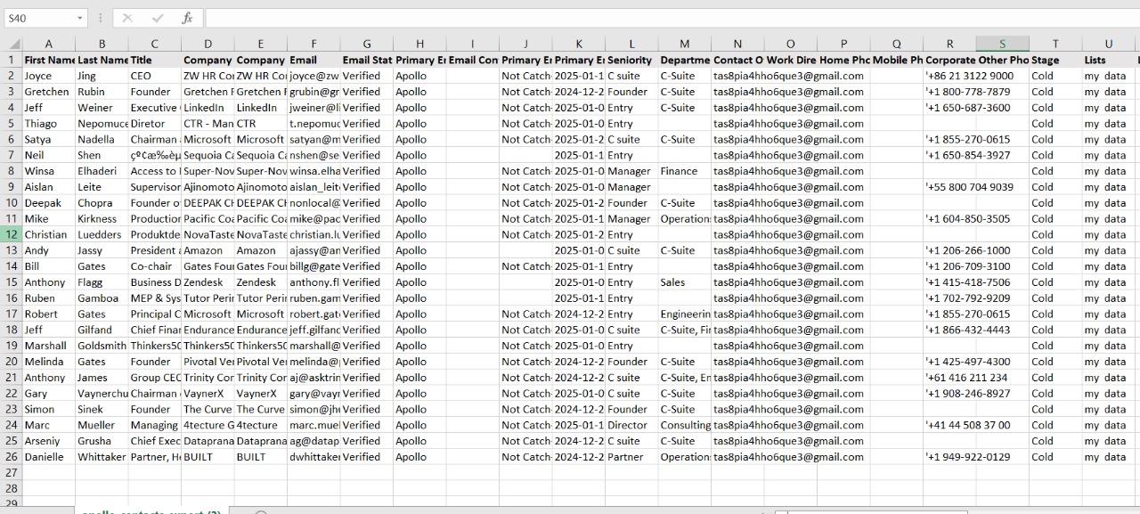Select column S header
The height and width of the screenshot is (514, 1140).
1002,44
